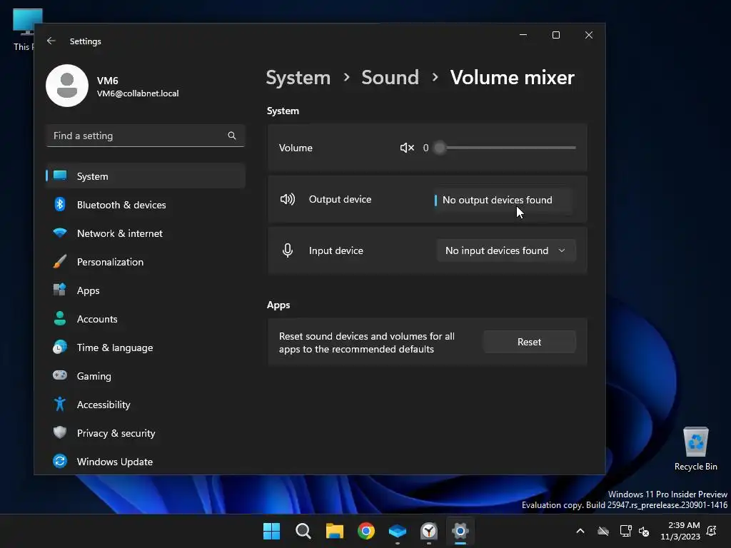Screen dimensions: 731x548
Task: Open Bluetooth & devices settings label
Action: (121, 205)
